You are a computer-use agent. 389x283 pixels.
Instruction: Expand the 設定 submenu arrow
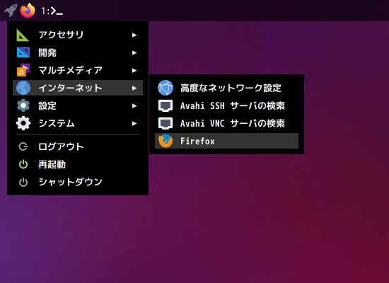pos(134,105)
